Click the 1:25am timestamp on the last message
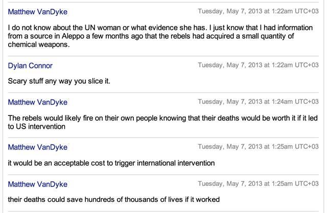Screen dimensions: 328x213 (258, 183)
